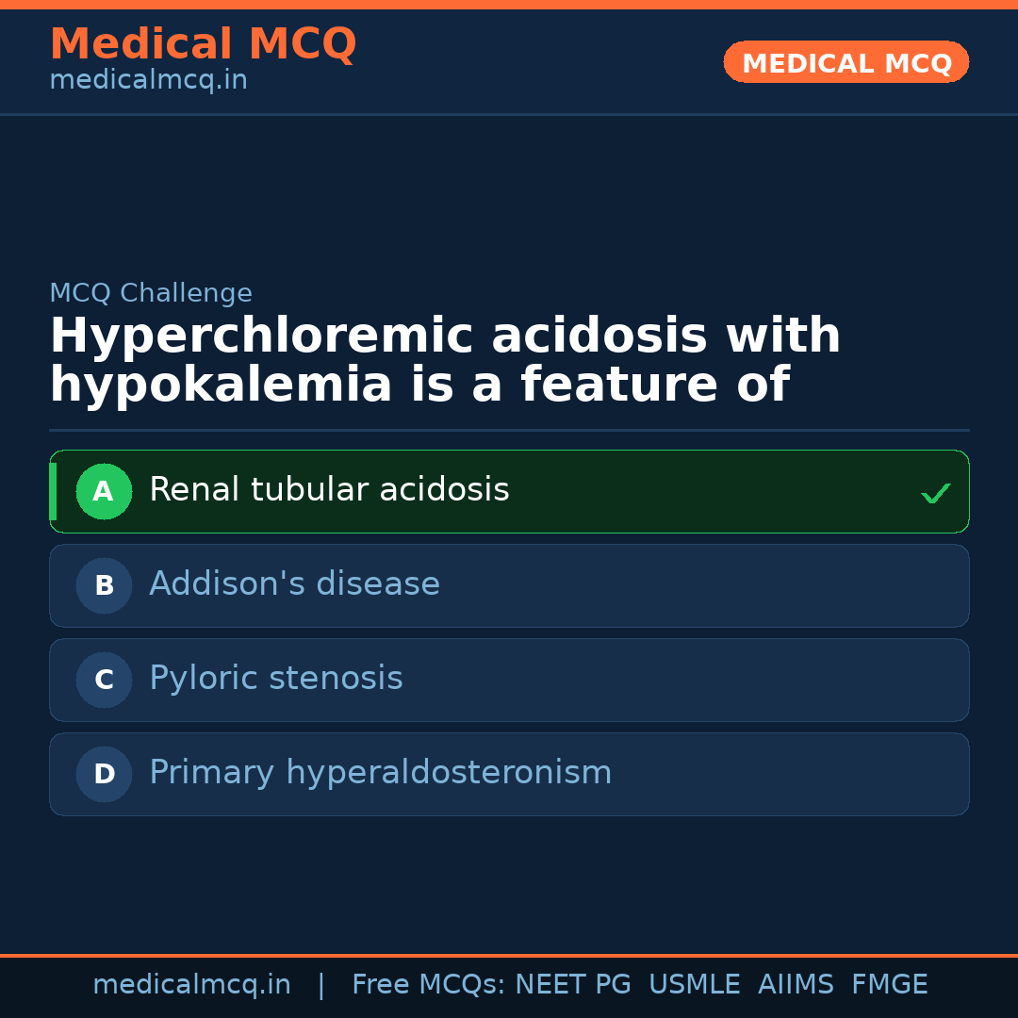
Task: Select the B letter circle
Action: click(x=104, y=585)
